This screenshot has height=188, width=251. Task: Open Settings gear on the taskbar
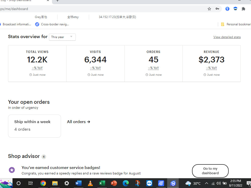tap(67, 183)
